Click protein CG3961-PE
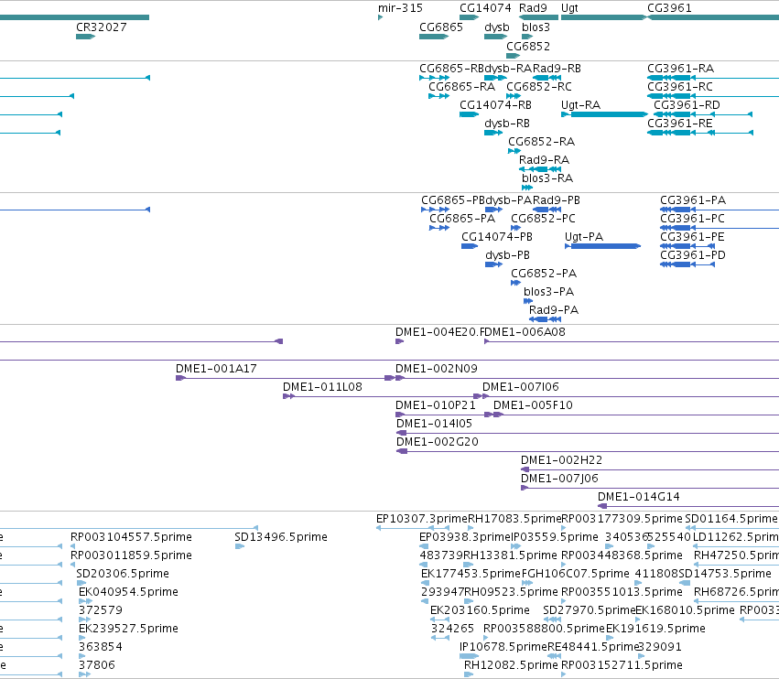The width and height of the screenshot is (779, 679). coord(692,237)
